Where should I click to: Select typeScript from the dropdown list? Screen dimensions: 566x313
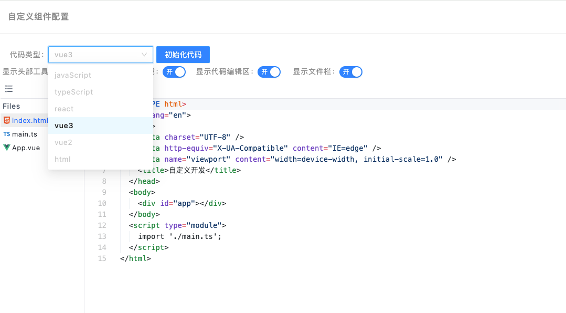(101, 92)
